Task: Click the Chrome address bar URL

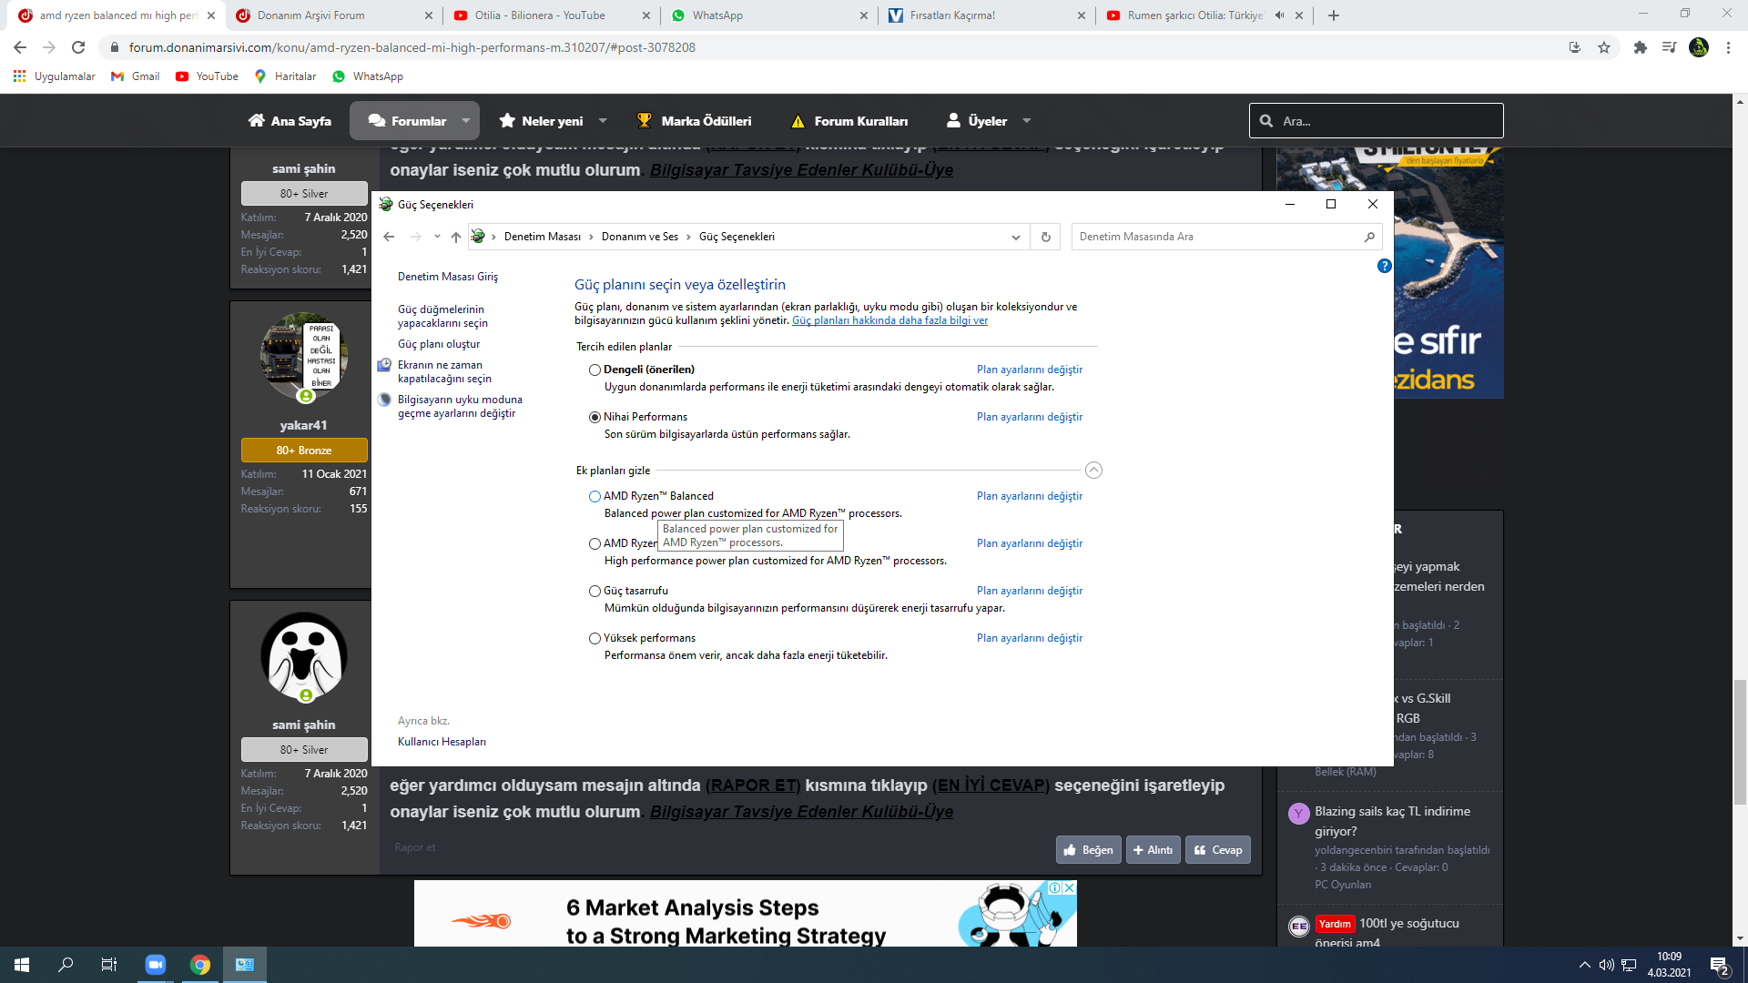Action: point(412,47)
